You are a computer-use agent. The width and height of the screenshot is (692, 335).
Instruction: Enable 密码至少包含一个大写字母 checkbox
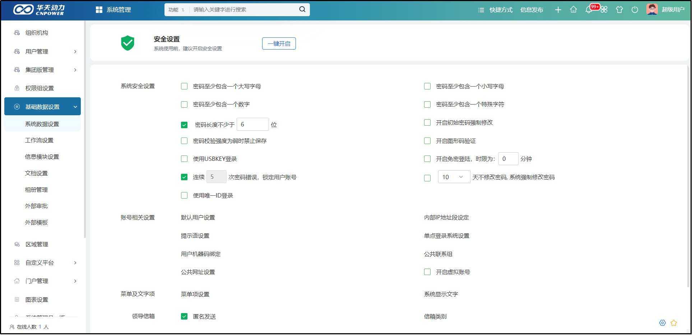point(184,86)
